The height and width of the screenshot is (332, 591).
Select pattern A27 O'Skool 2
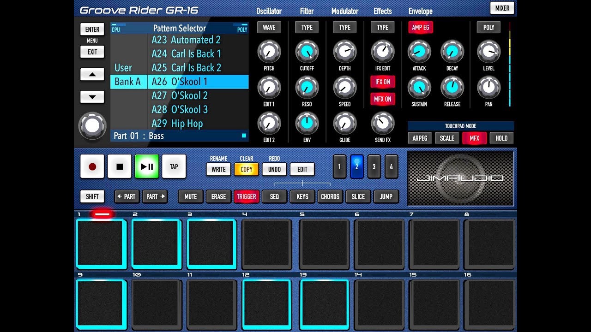point(198,96)
